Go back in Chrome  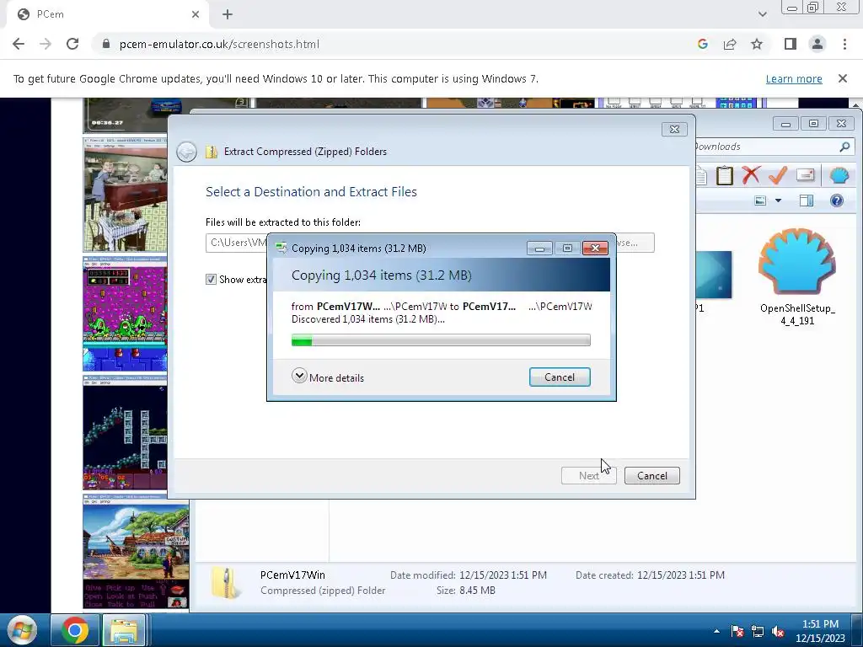click(x=19, y=44)
